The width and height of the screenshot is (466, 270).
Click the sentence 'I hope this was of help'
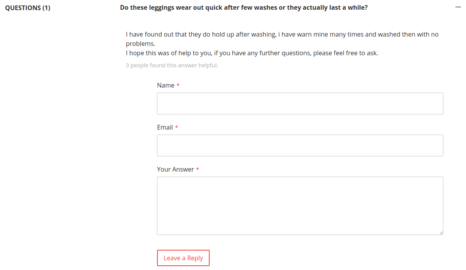pyautogui.click(x=252, y=53)
